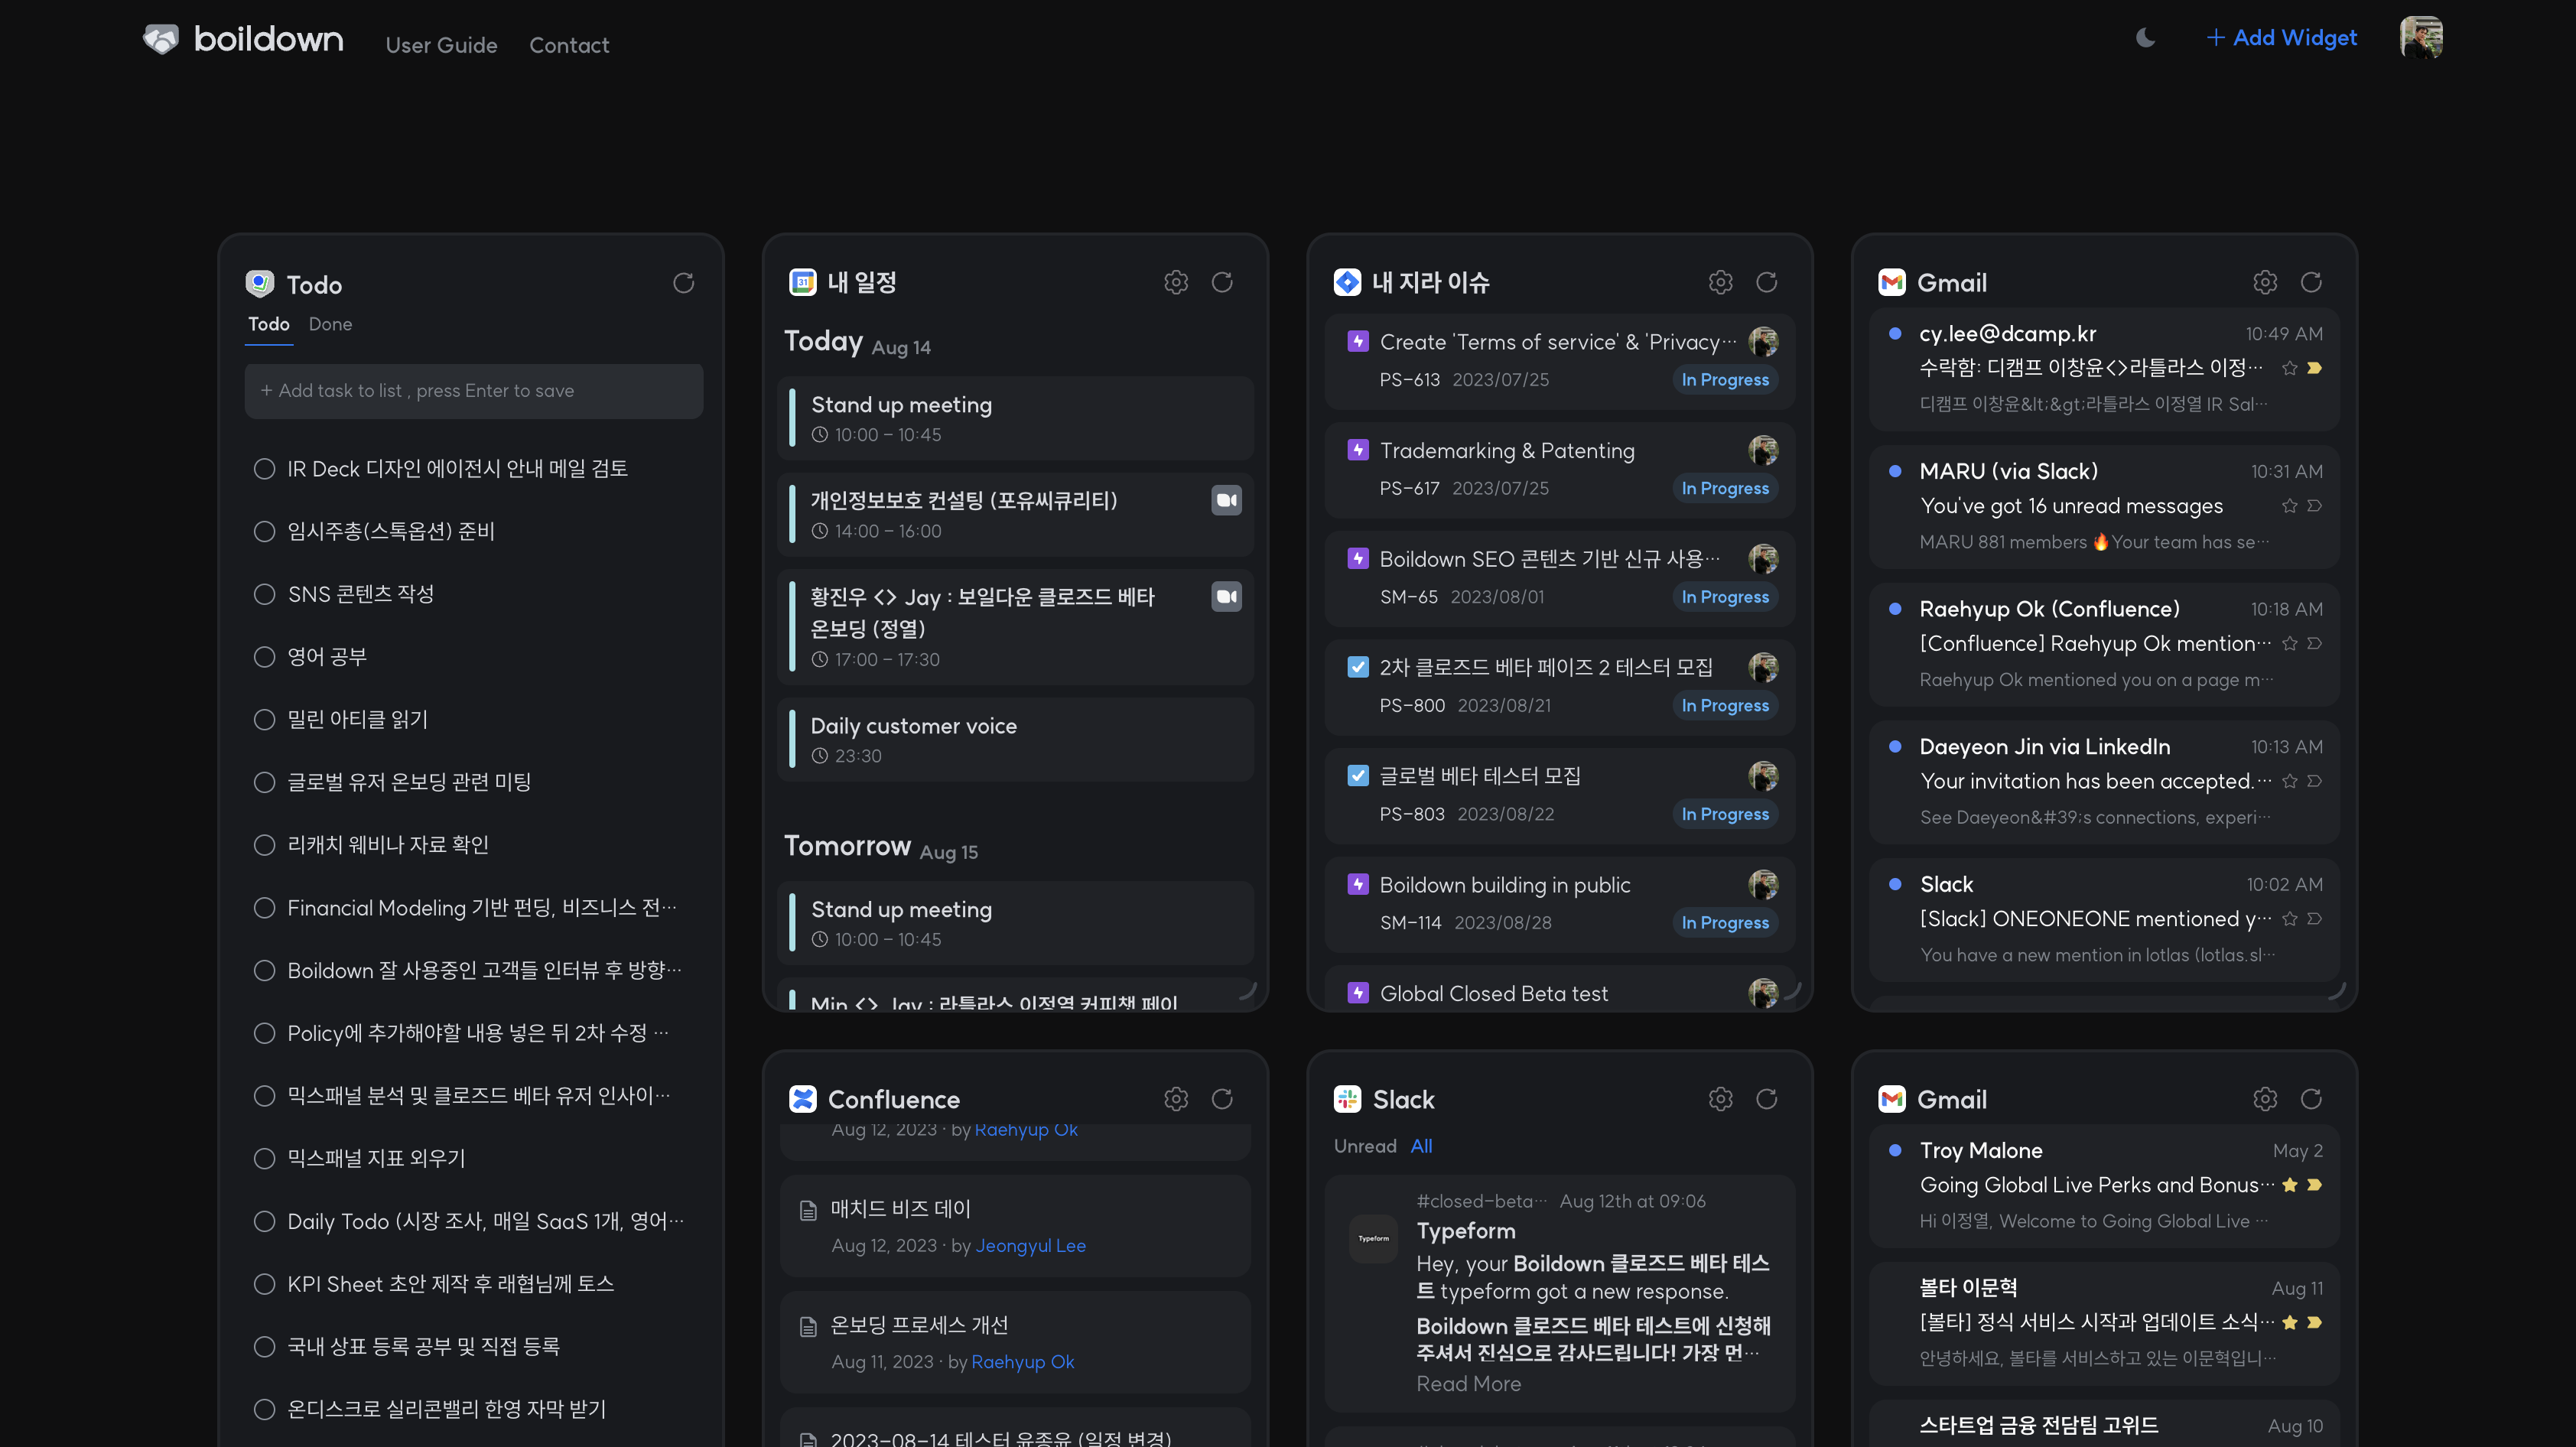This screenshot has height=1447, width=2576.
Task: Complete the '믹스패널 지표 외우기' todo
Action: point(264,1158)
